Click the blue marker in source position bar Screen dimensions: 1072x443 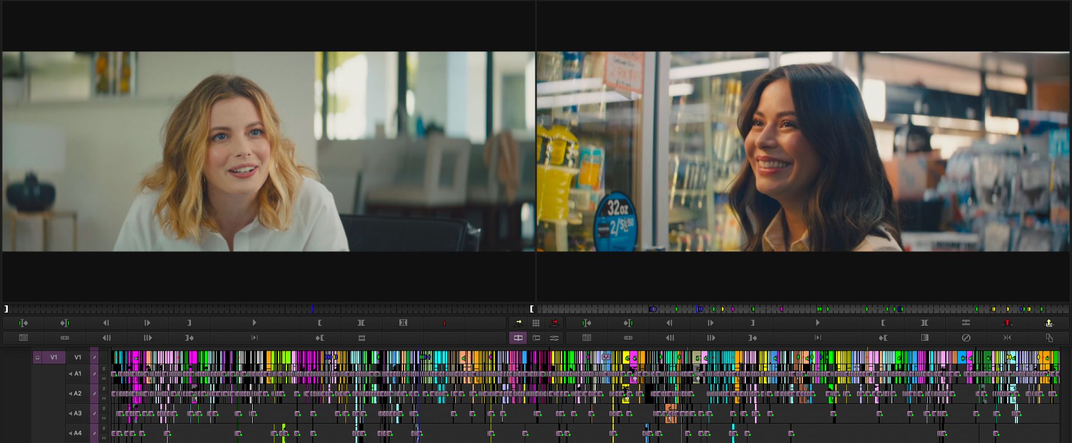click(x=312, y=309)
